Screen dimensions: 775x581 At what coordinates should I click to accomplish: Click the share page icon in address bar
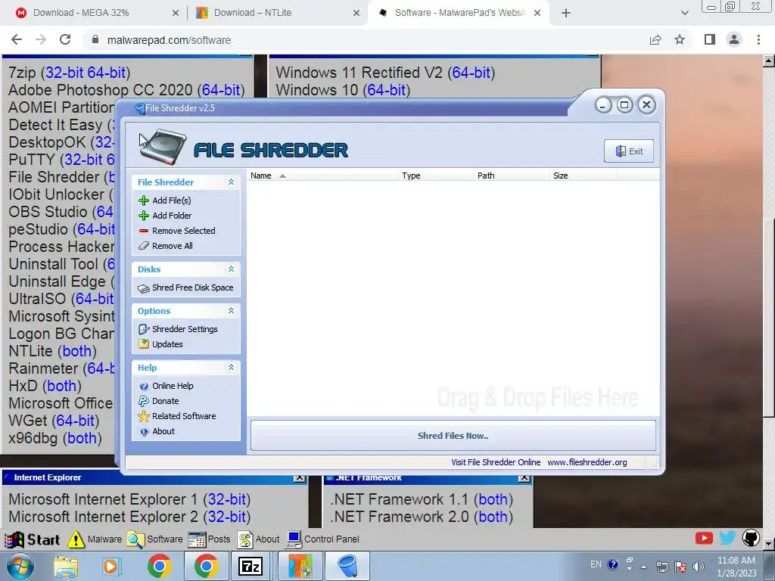[655, 39]
